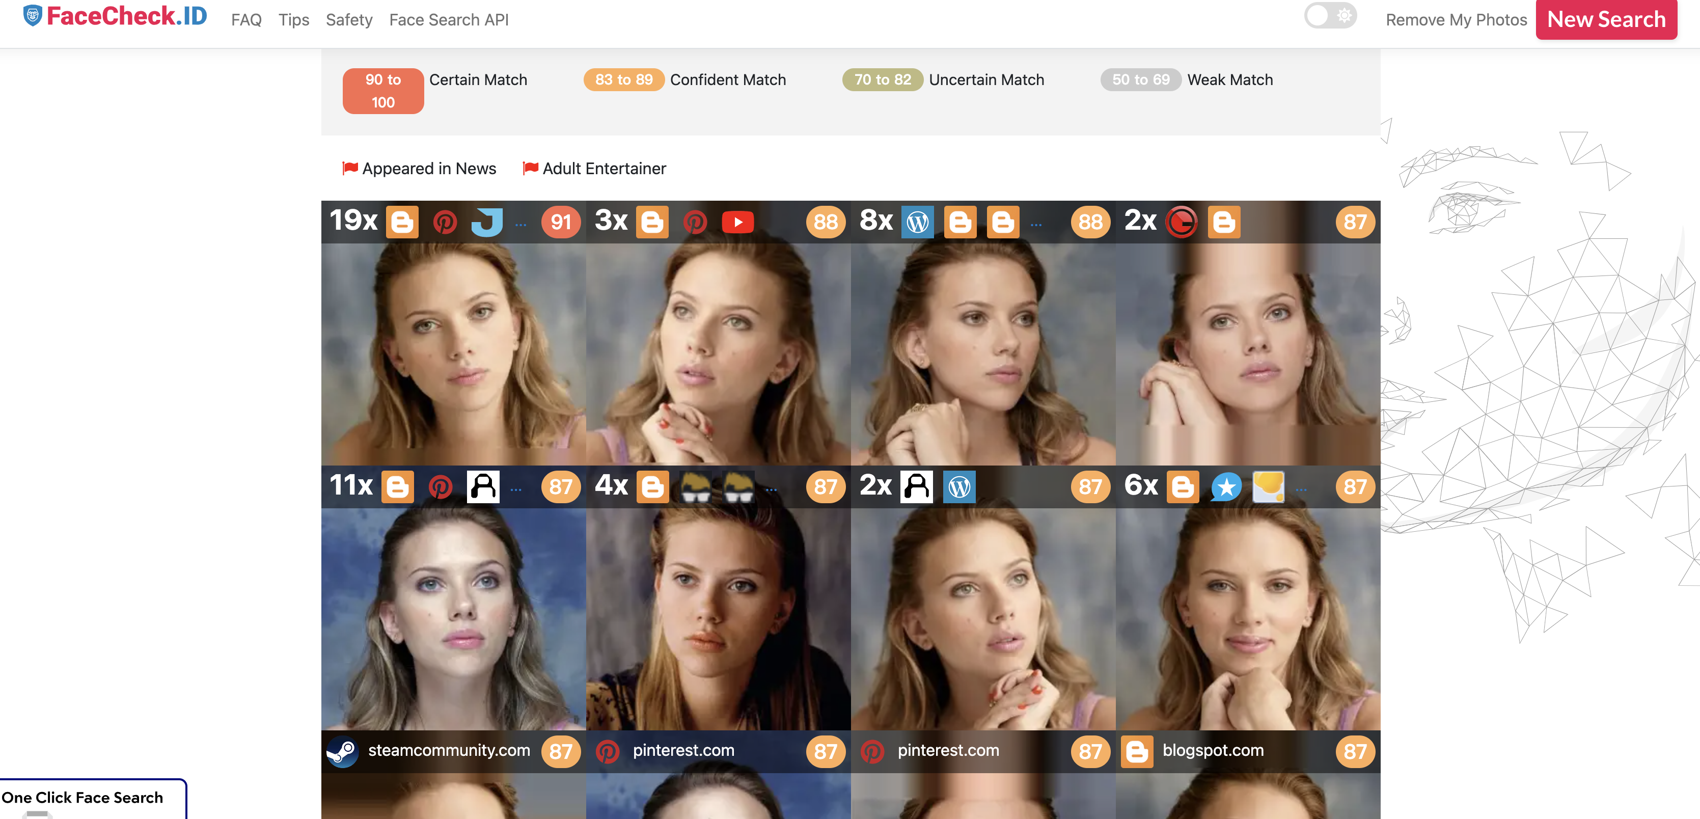Toggle the Adult Entertainer flag filter
The height and width of the screenshot is (819, 1700).
point(594,168)
